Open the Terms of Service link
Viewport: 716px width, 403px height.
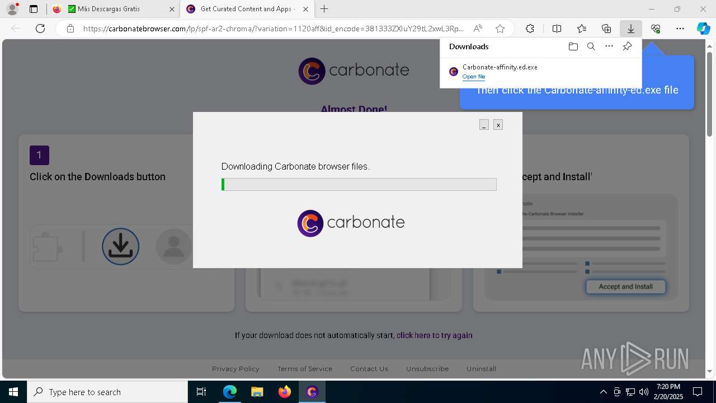click(x=305, y=369)
